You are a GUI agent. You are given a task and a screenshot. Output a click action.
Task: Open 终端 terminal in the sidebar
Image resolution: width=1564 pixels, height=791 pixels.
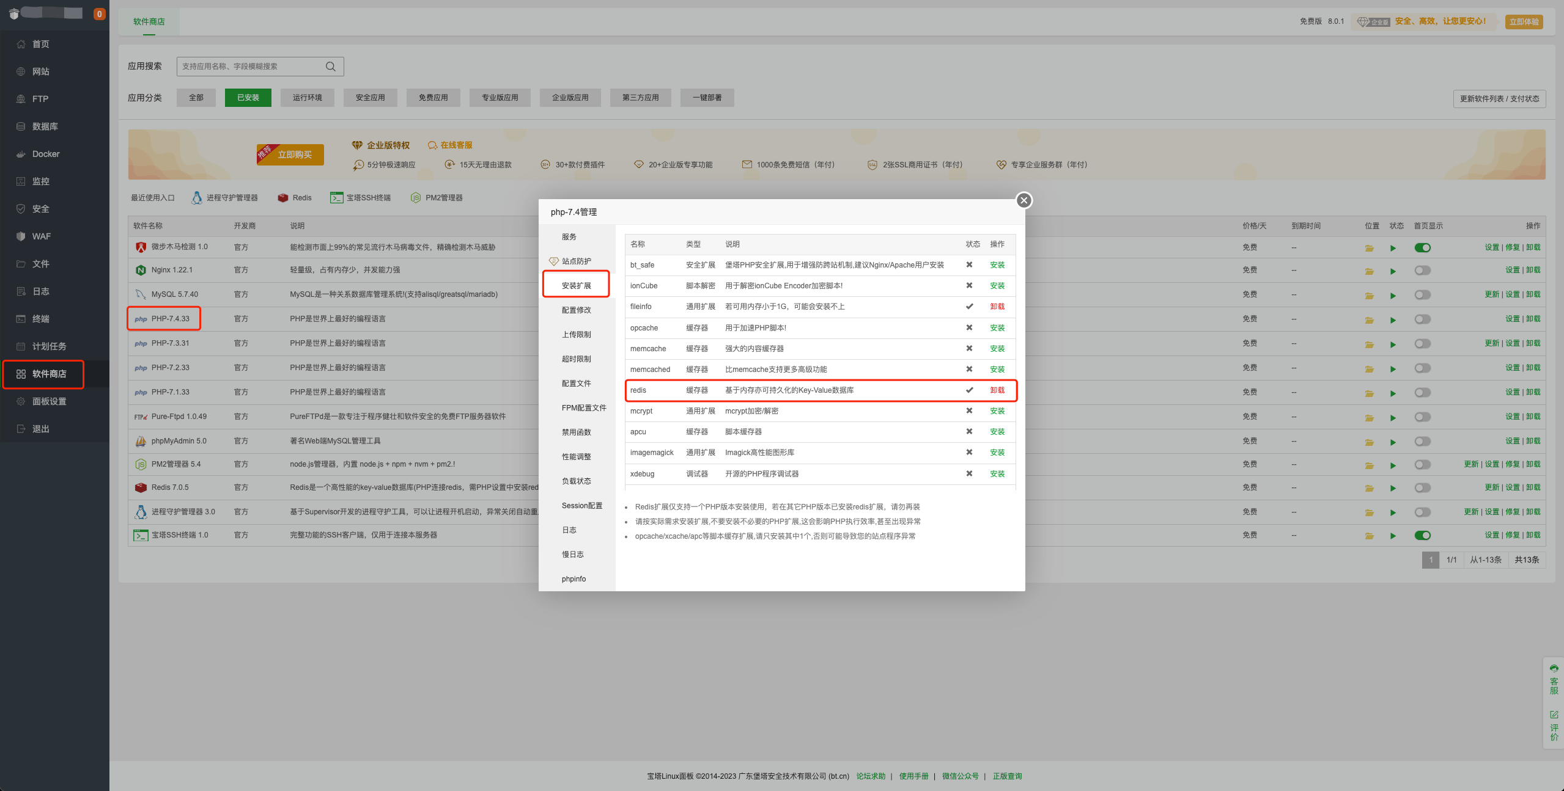pos(40,319)
